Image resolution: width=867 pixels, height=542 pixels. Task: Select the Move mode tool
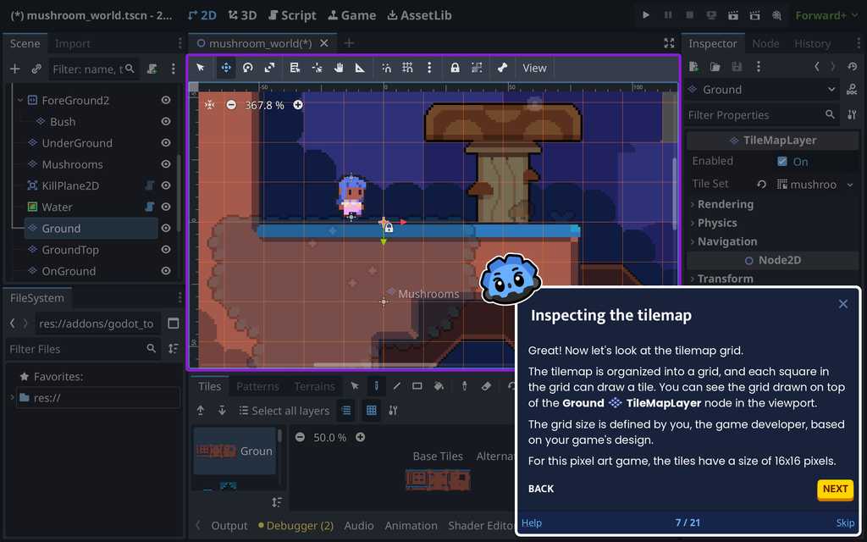tap(226, 68)
